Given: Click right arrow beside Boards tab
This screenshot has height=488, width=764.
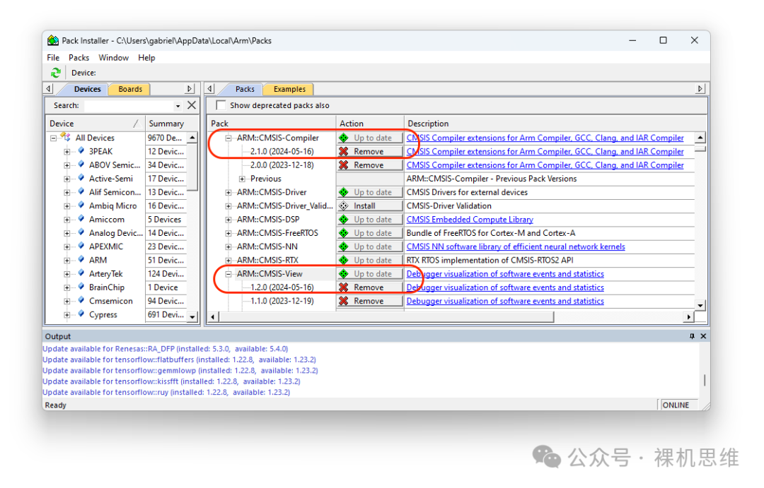Looking at the screenshot, I should [189, 89].
